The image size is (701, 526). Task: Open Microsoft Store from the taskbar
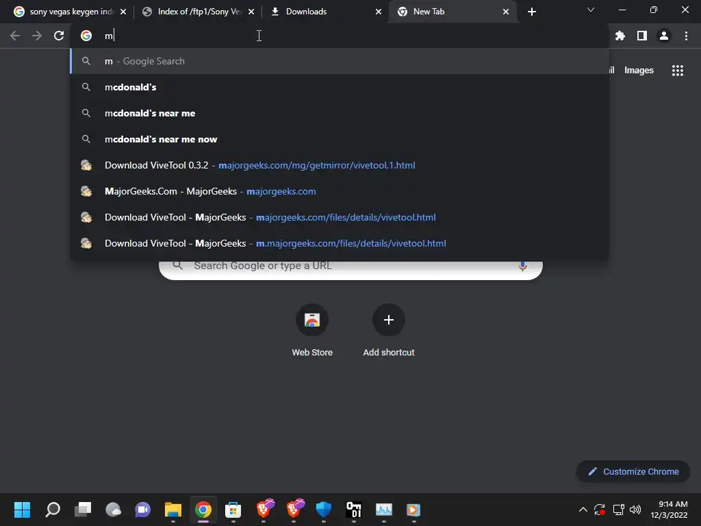pos(233,510)
